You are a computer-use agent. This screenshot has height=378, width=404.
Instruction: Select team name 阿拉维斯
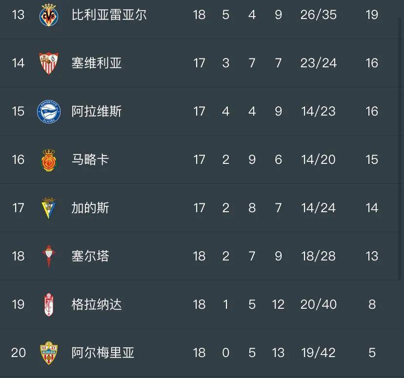[x=97, y=111]
